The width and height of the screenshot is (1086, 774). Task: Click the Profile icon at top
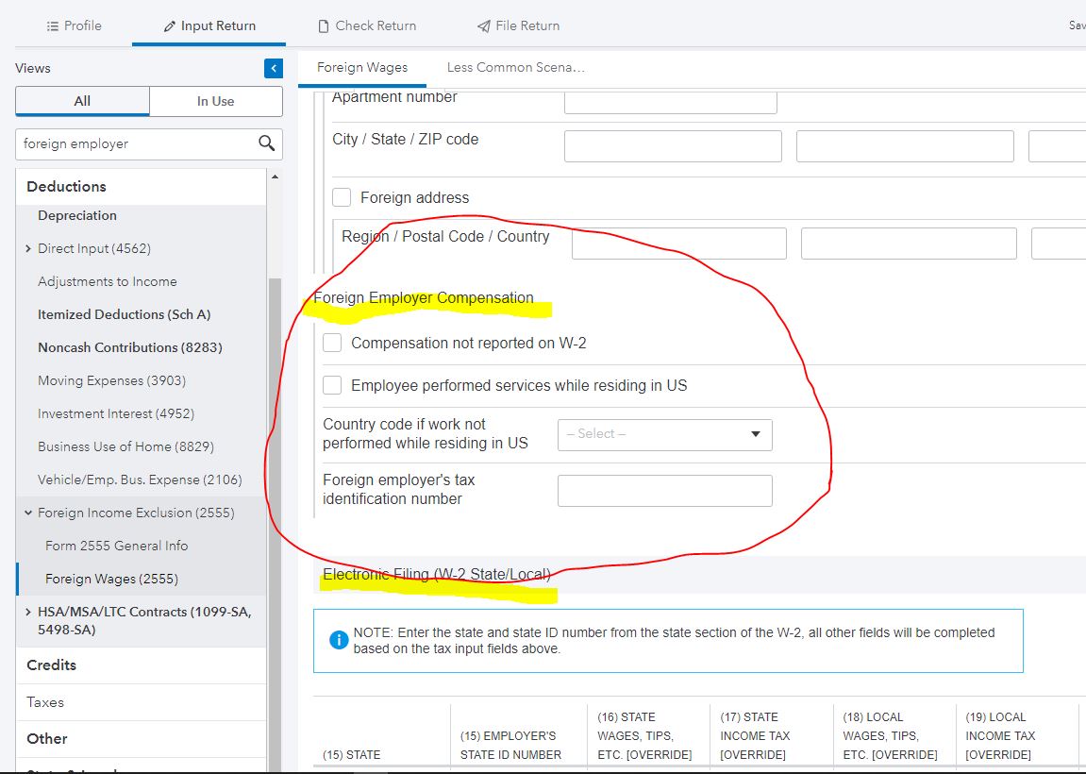pyautogui.click(x=51, y=25)
